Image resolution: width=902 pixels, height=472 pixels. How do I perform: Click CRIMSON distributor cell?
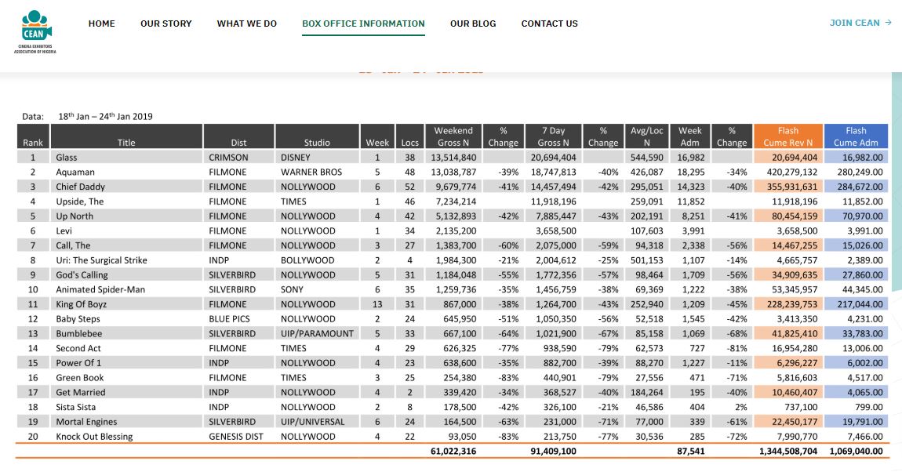228,158
